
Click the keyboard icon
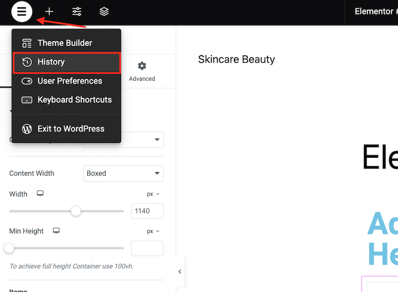[x=27, y=100]
